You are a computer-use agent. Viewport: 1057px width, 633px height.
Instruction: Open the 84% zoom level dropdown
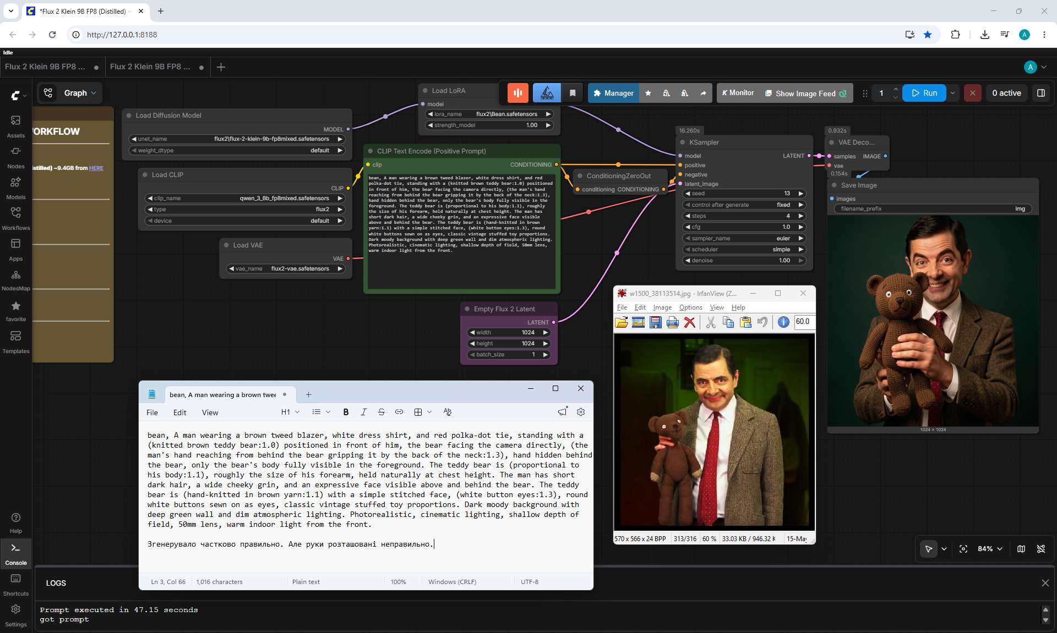point(990,549)
